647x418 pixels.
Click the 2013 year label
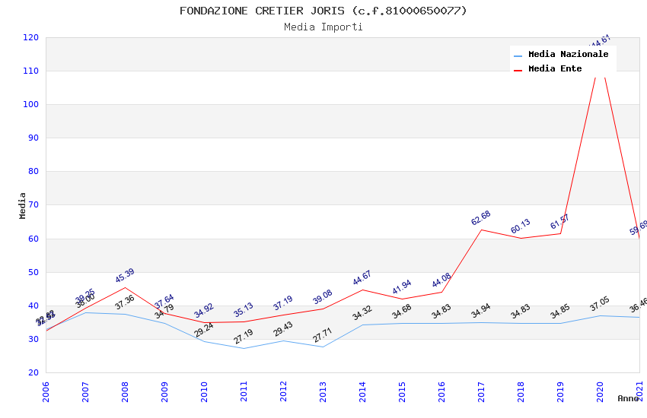click(x=323, y=391)
